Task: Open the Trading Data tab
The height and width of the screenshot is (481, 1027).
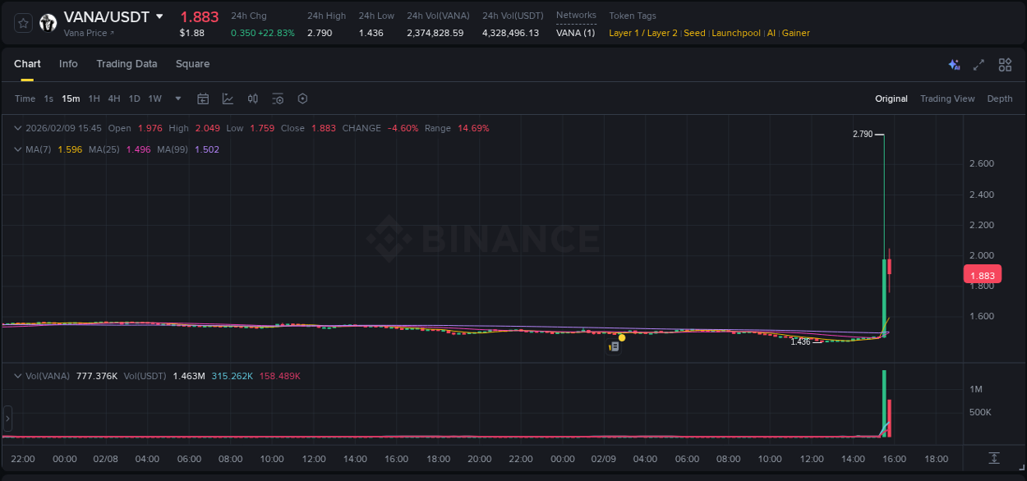Action: click(x=127, y=63)
